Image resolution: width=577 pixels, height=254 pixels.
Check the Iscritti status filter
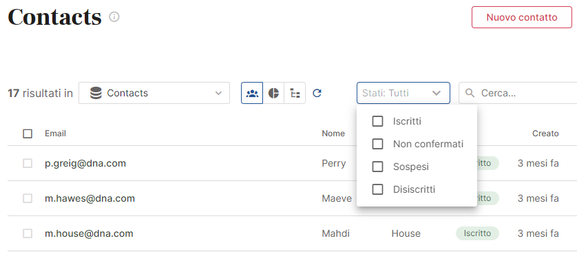coord(377,121)
